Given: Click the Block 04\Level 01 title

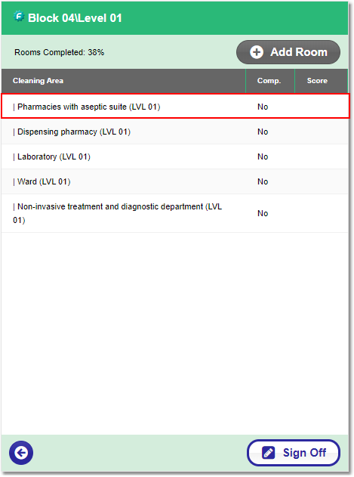Looking at the screenshot, I should [75, 18].
